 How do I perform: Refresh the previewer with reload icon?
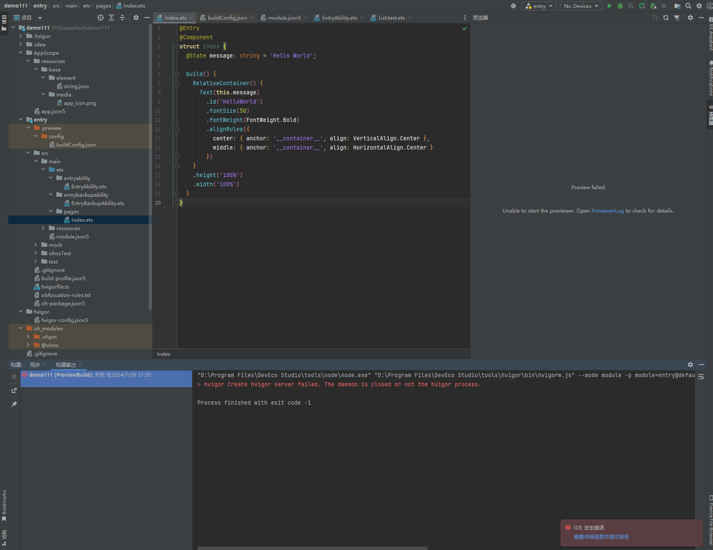[666, 18]
